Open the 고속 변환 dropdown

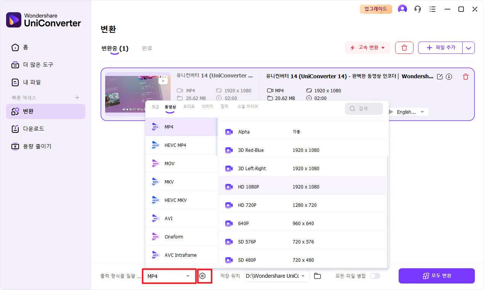(x=368, y=48)
